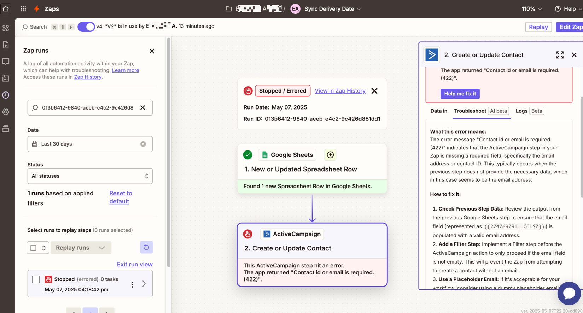The image size is (583, 313).
Task: Close the Create or Update Contact panel
Action: (x=574, y=55)
